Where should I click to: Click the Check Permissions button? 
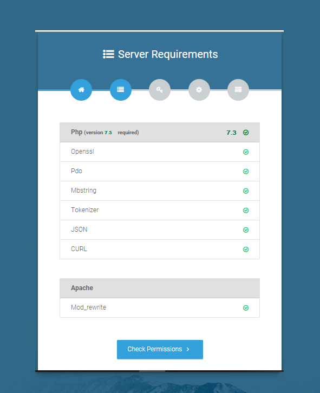[160, 349]
